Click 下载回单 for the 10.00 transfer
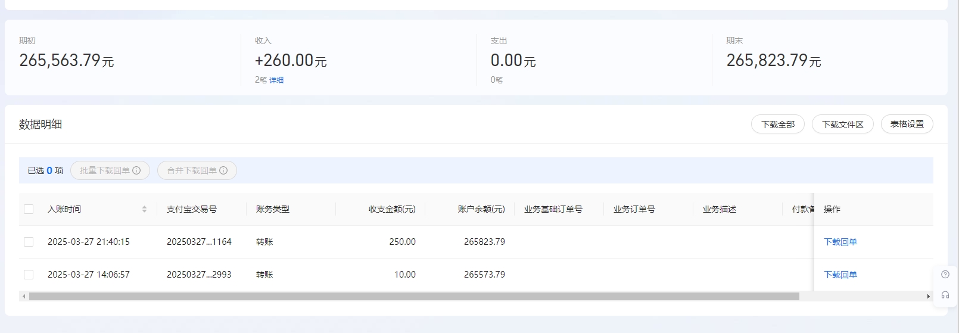The width and height of the screenshot is (959, 333). (840, 275)
